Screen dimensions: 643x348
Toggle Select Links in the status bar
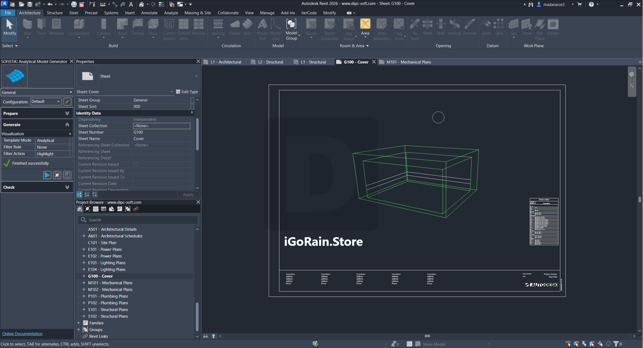(568, 344)
